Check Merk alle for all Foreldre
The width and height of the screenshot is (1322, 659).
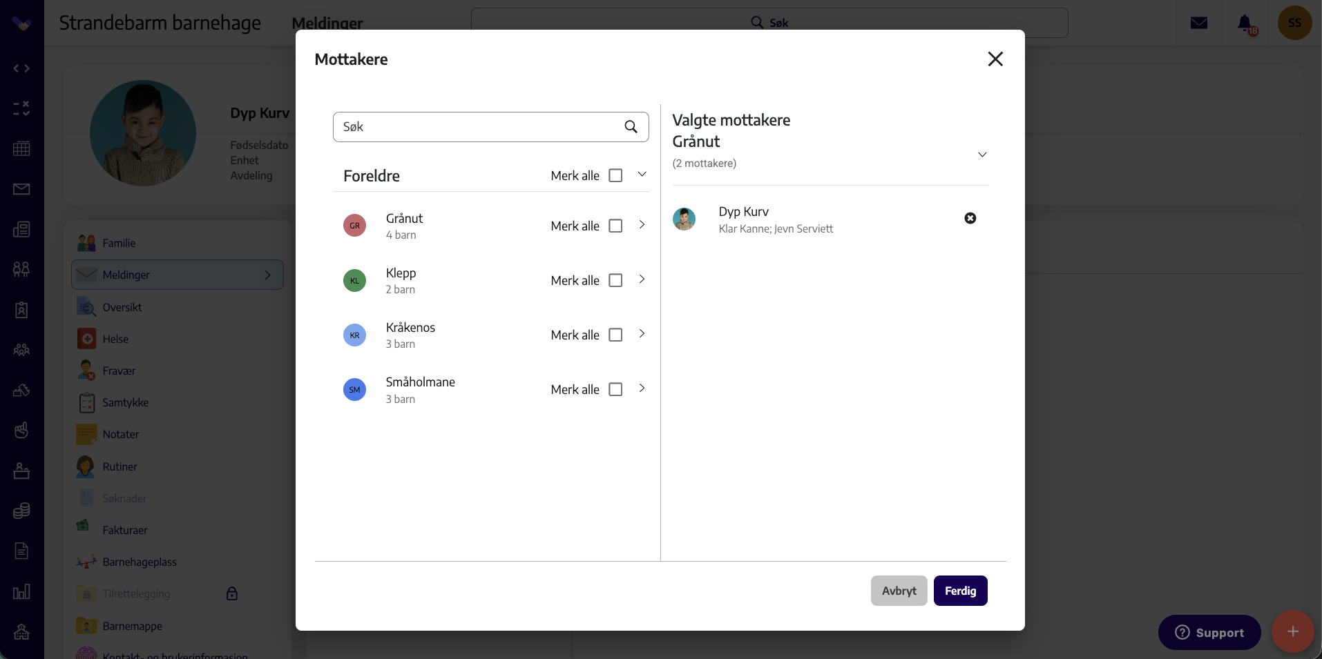(615, 176)
